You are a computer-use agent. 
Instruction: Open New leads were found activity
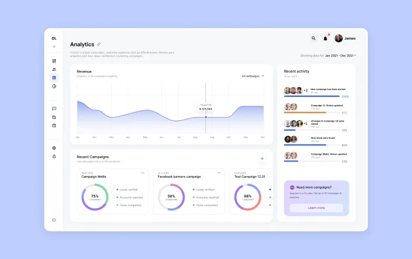coord(323,138)
